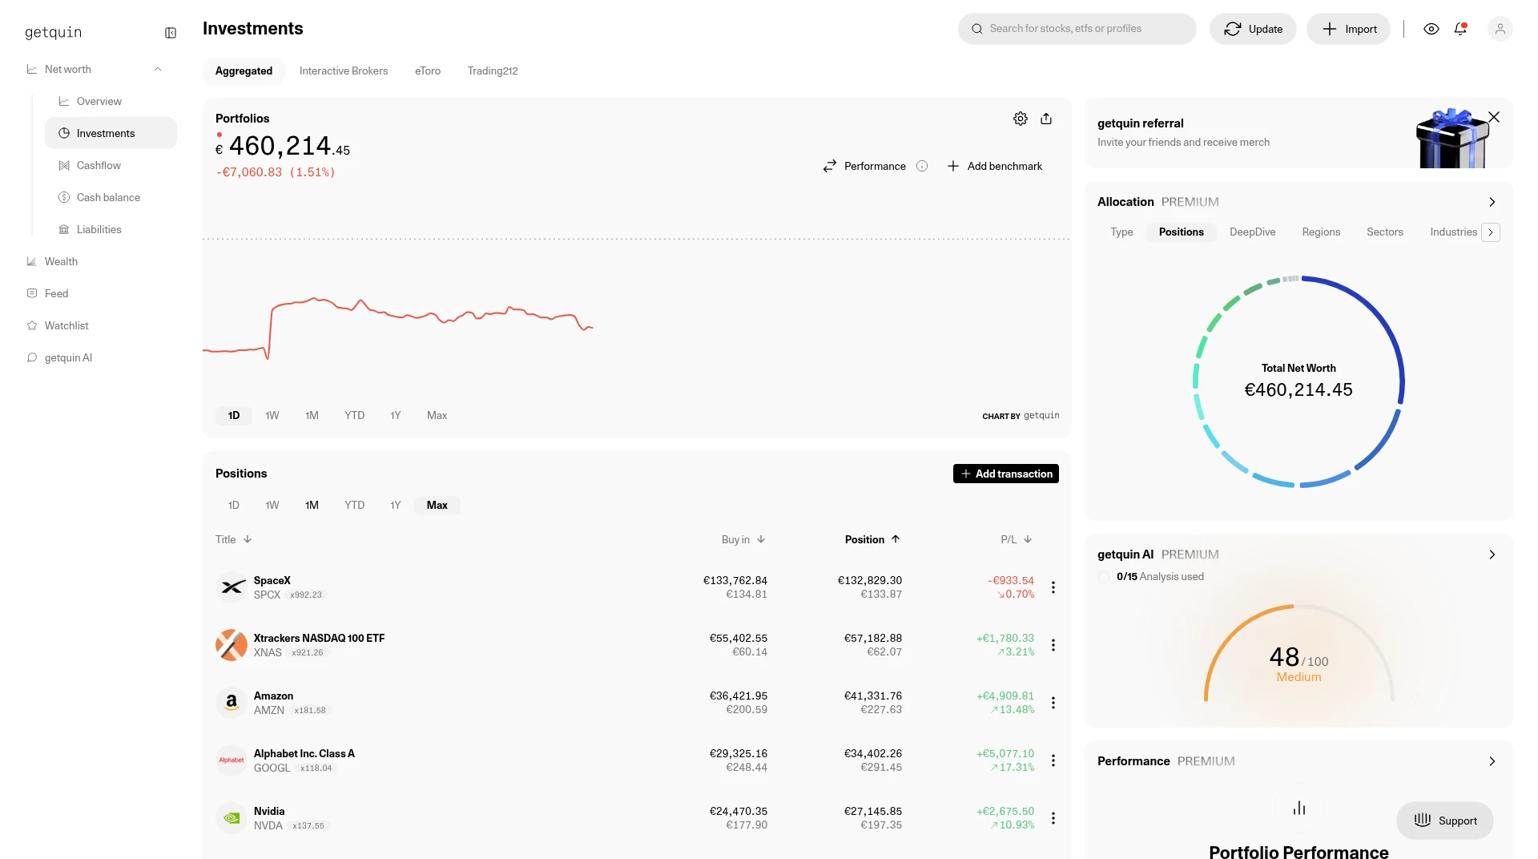Toggle Performance view switch
1538x859 pixels.
click(864, 166)
